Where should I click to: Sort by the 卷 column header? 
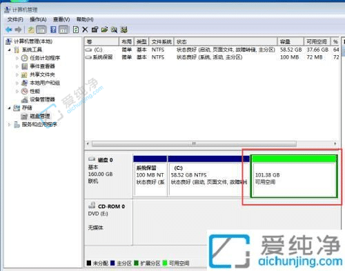101,41
